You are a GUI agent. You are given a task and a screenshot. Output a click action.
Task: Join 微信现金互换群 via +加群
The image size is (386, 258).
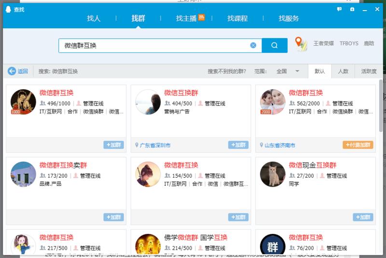(x=363, y=217)
